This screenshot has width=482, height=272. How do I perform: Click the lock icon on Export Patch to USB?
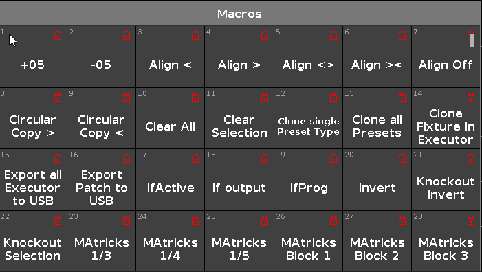127,159
